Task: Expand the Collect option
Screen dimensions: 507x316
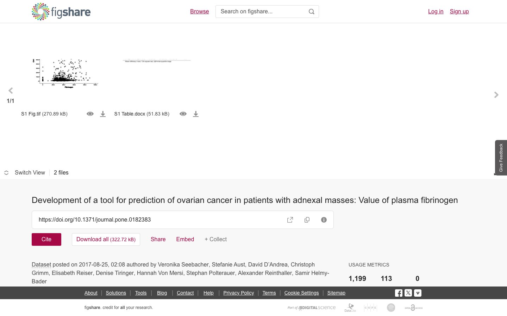Action: coord(215,239)
